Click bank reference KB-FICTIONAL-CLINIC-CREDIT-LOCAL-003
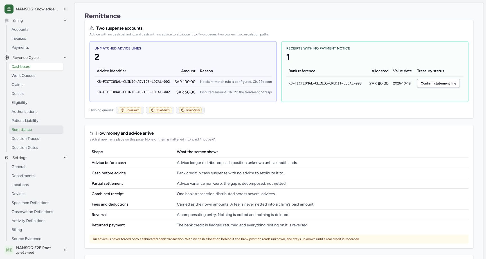Screen dimensions: 486x259 pyautogui.click(x=325, y=84)
